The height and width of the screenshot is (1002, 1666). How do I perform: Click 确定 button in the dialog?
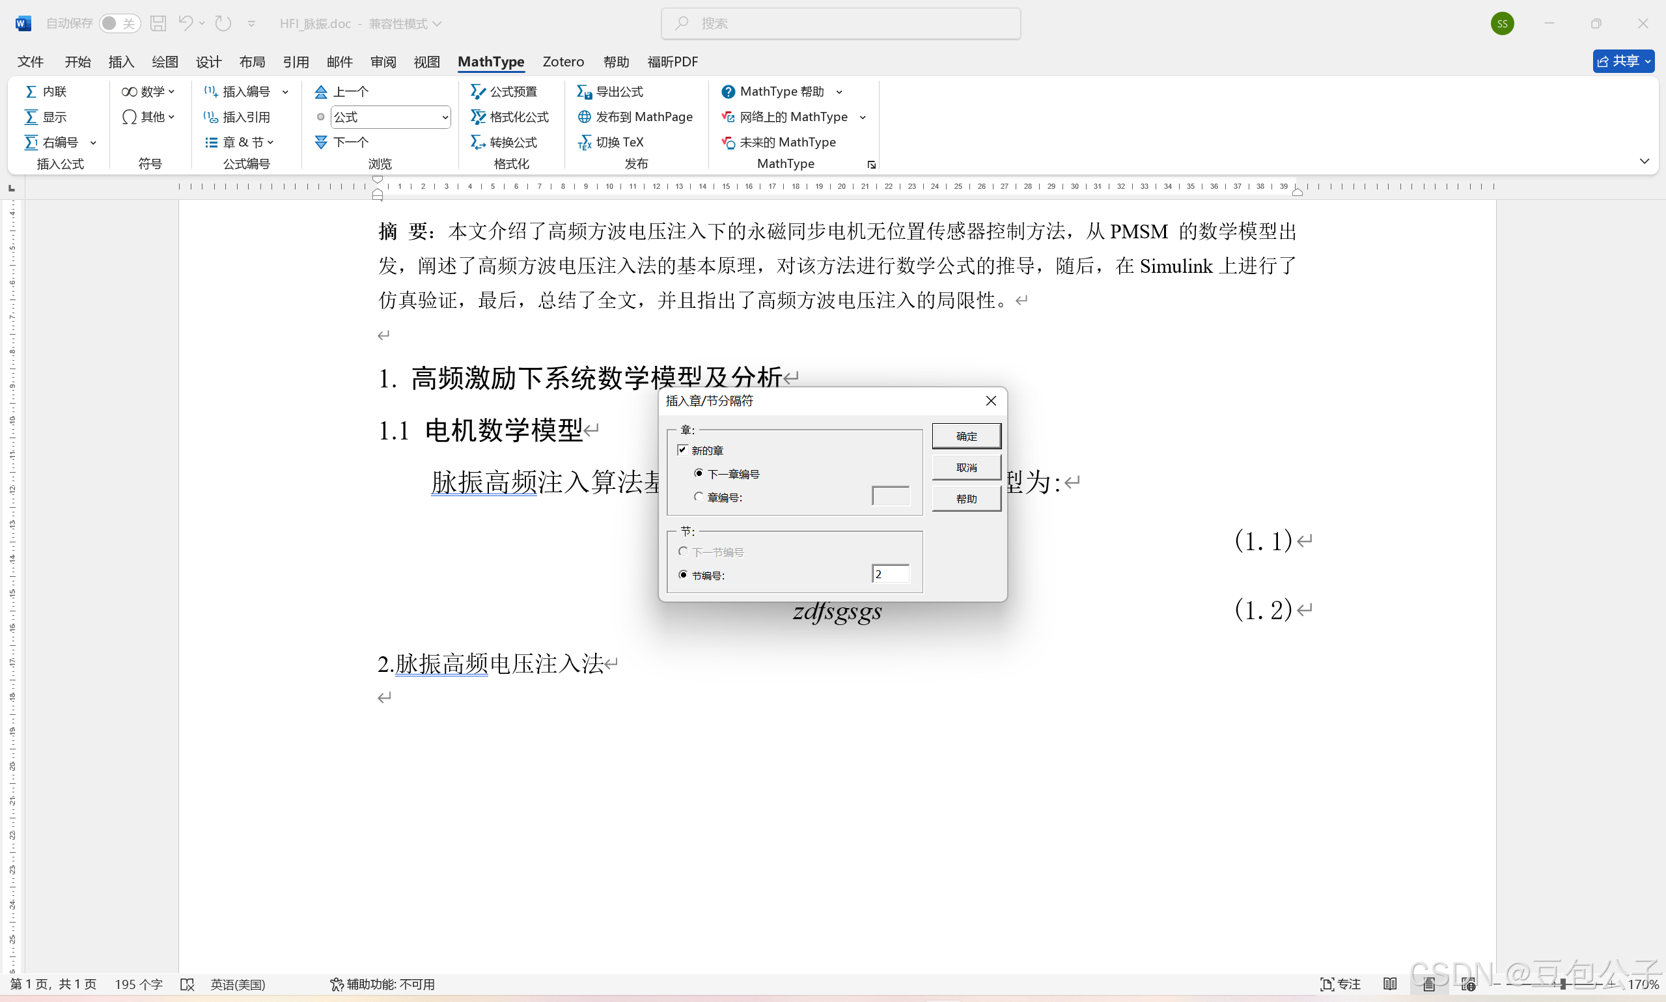[966, 436]
